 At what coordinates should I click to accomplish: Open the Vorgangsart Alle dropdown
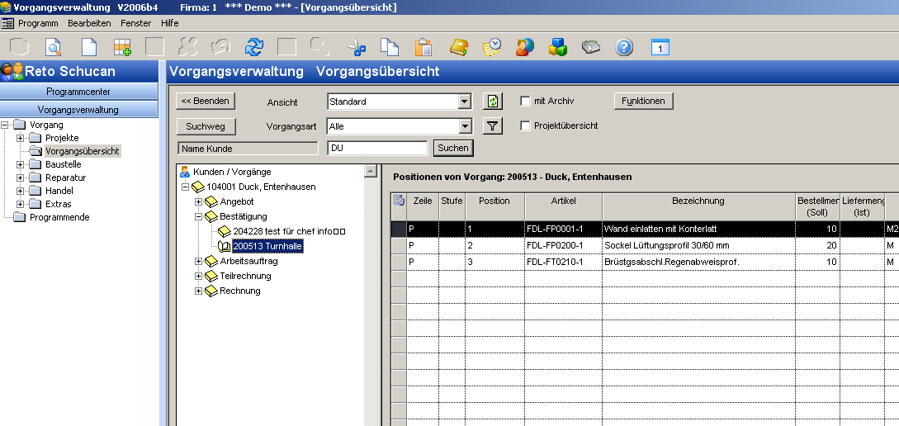click(465, 126)
